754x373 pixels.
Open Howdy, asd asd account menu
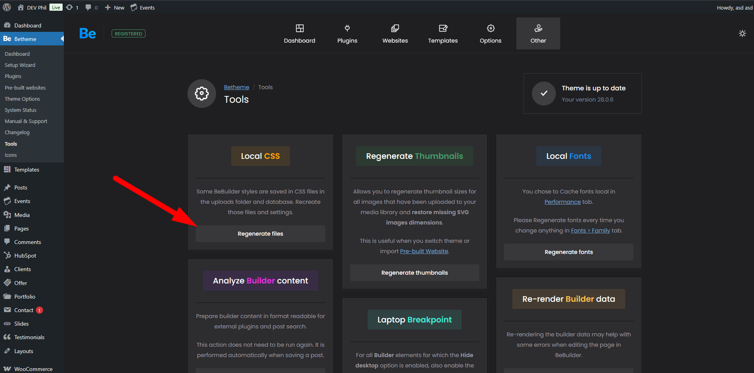pos(734,8)
